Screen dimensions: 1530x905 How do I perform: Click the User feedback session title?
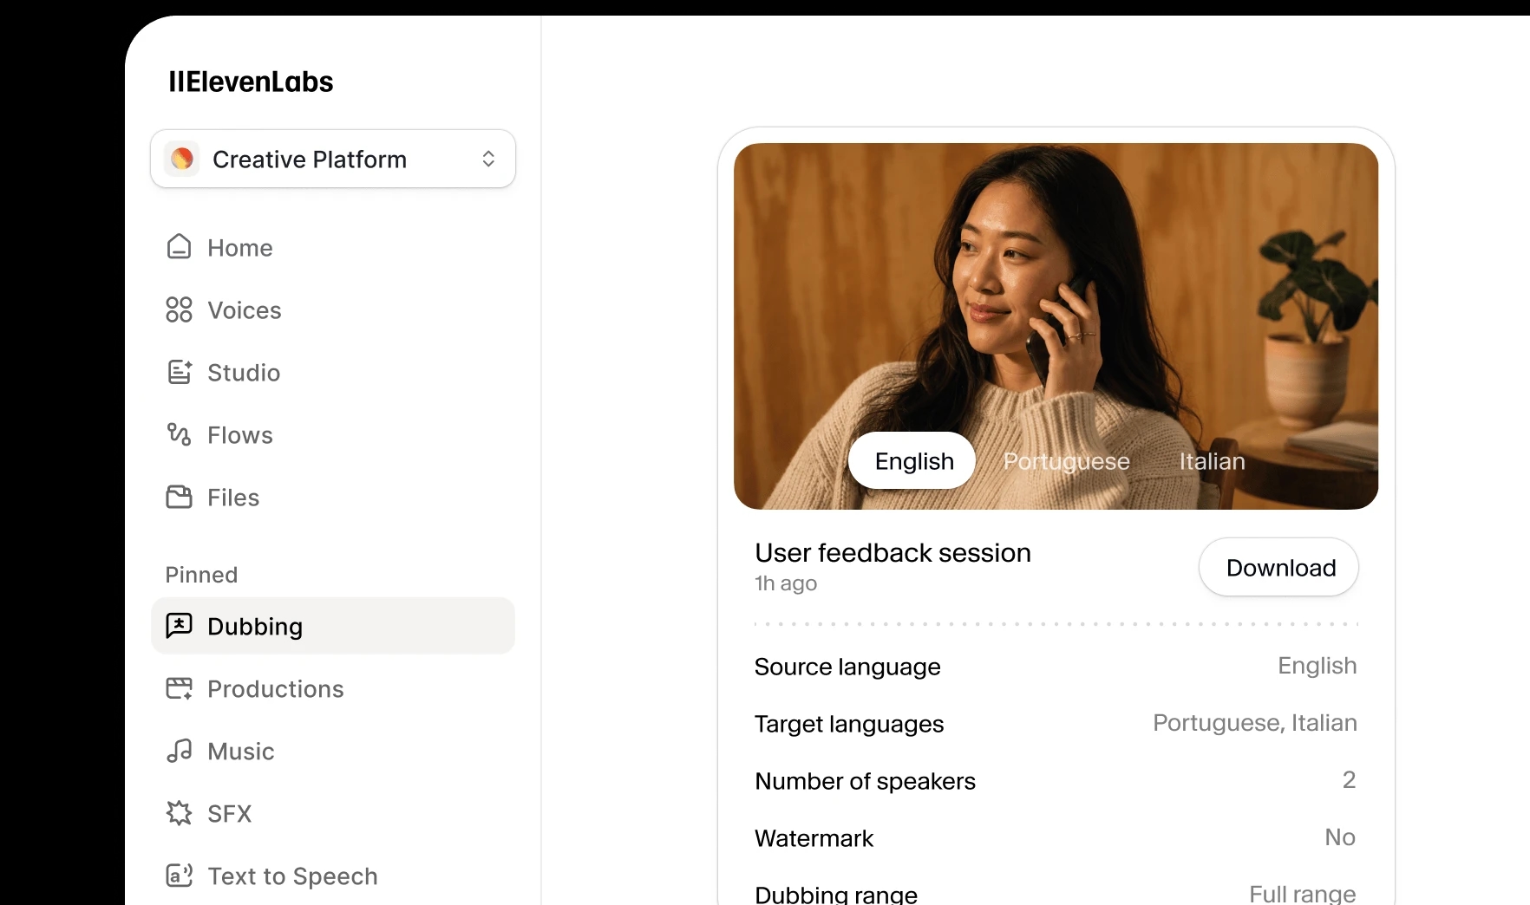click(892, 553)
